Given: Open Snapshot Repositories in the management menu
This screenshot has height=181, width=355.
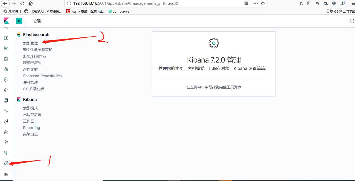Looking at the screenshot, I should [42, 76].
